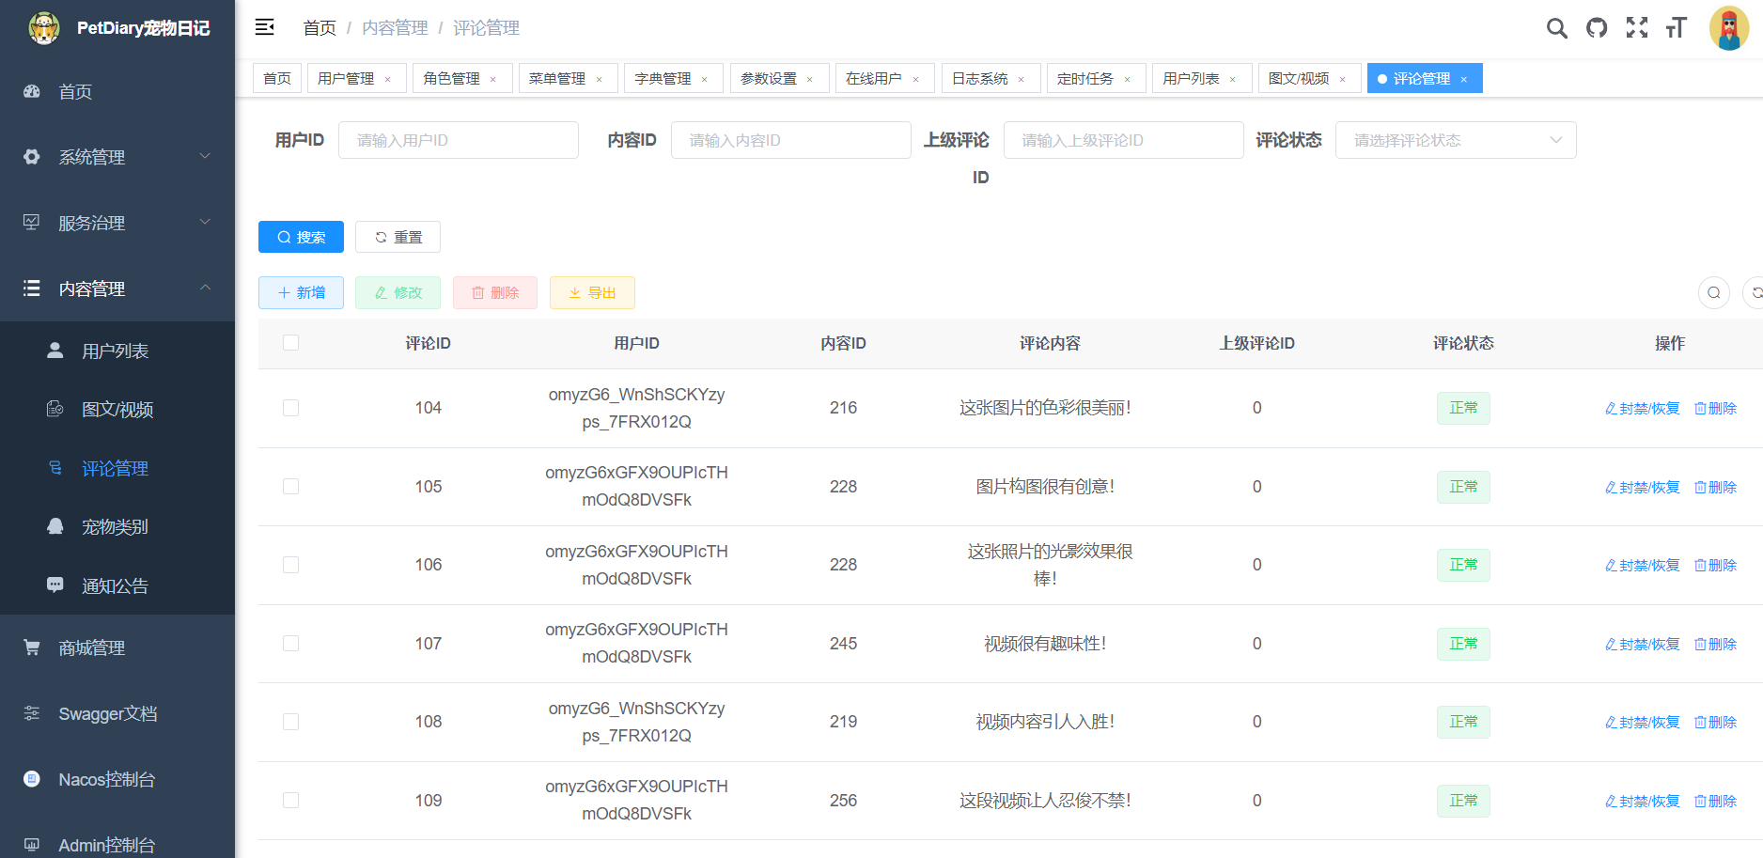The height and width of the screenshot is (858, 1763).
Task: Click the 图文/视频 media icon
Action: (x=55, y=409)
